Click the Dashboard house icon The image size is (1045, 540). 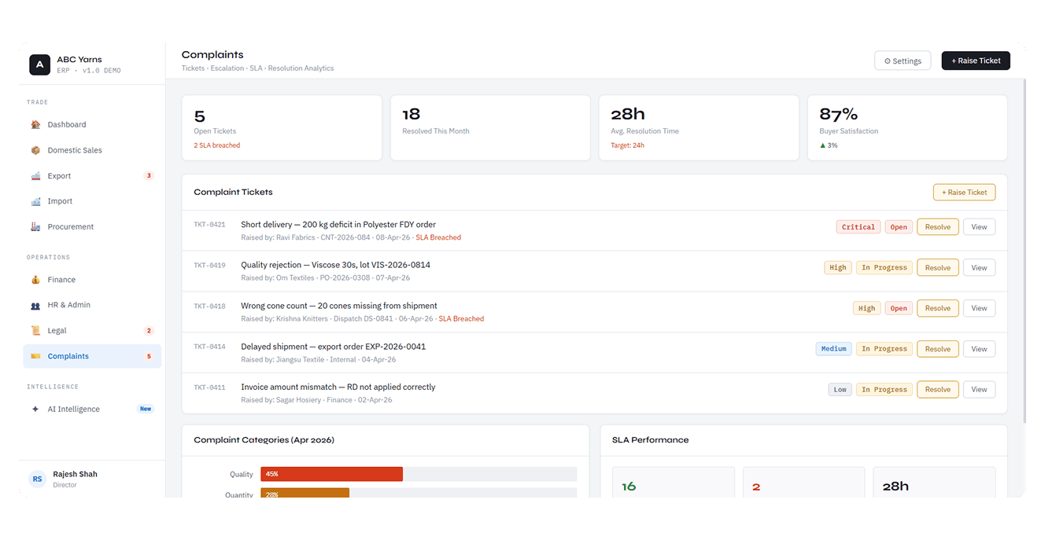point(35,125)
